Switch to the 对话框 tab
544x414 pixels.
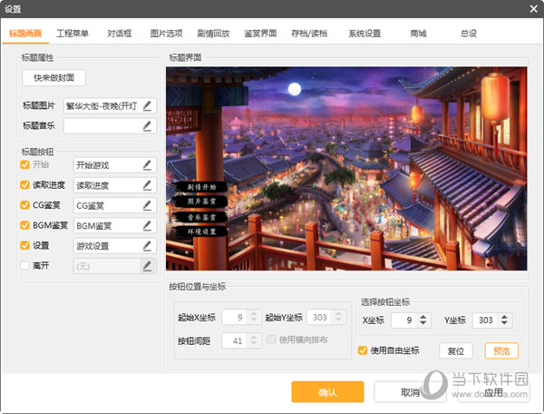[121, 34]
